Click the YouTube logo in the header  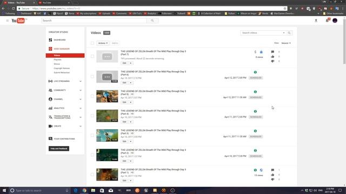[18, 20]
